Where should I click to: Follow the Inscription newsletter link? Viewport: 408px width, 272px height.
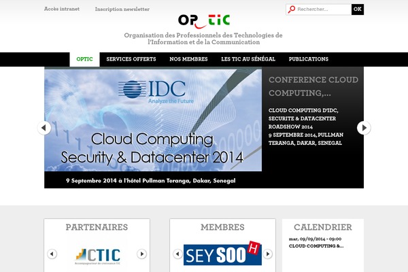coord(122,9)
